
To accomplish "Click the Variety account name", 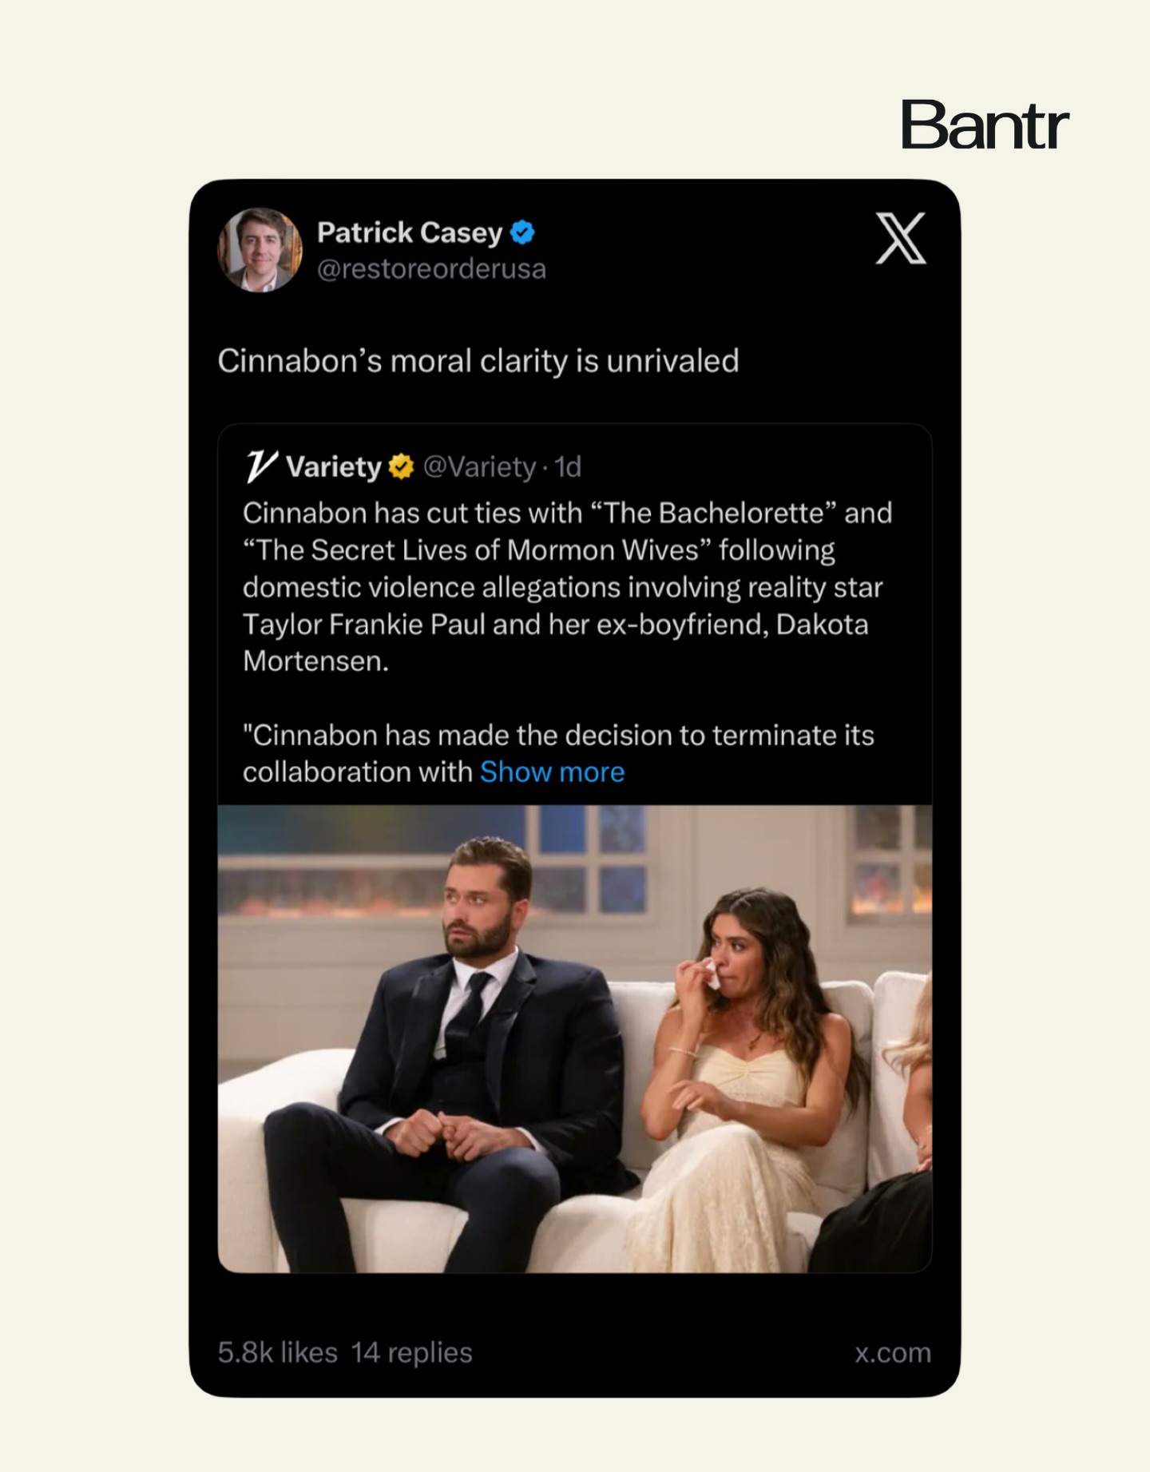I will (333, 466).
